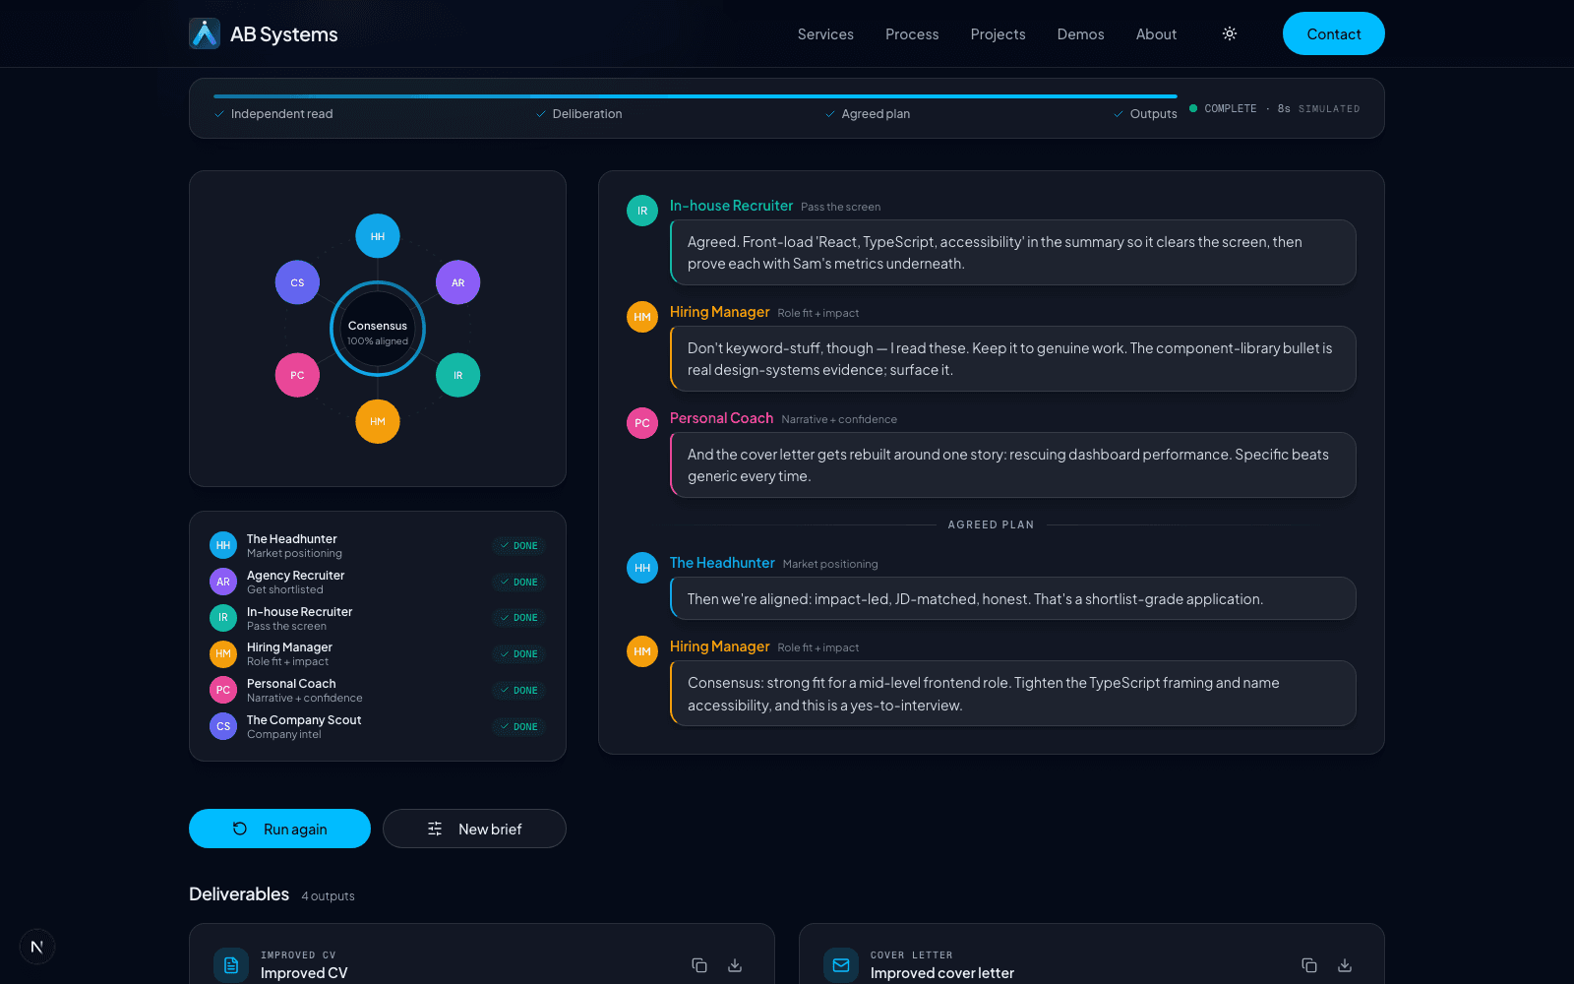Select the Agreed plan step
The width and height of the screenshot is (1574, 984).
(868, 114)
